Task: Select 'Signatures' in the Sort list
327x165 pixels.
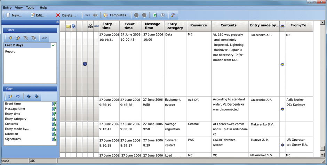Action: pos(13,139)
